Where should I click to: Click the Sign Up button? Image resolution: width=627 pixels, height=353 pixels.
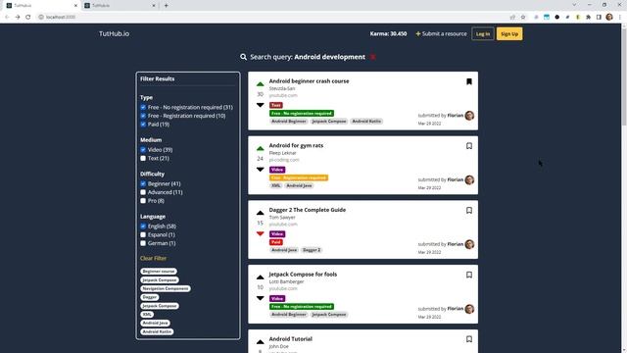click(x=509, y=33)
